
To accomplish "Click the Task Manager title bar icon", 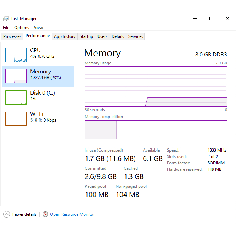I will click(x=6, y=19).
